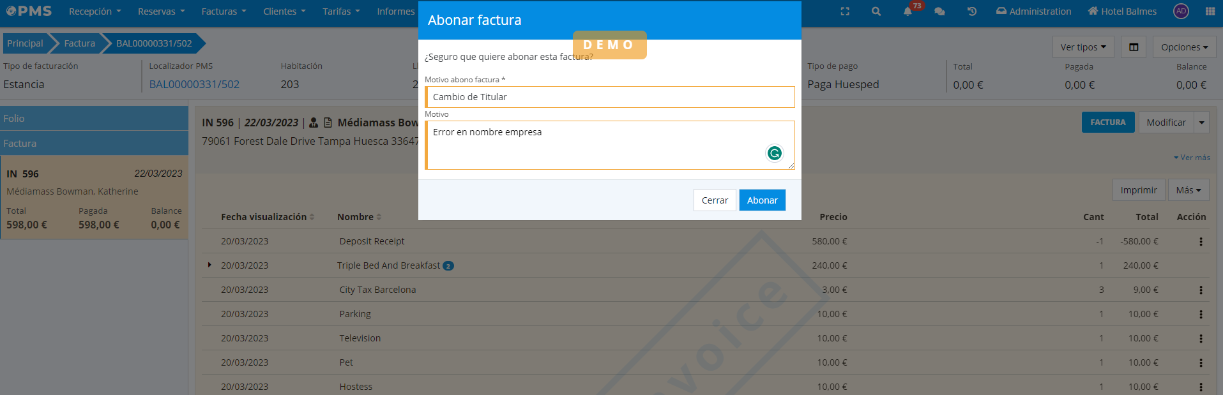Open the chat messages icon
1223x395 pixels.
[939, 11]
